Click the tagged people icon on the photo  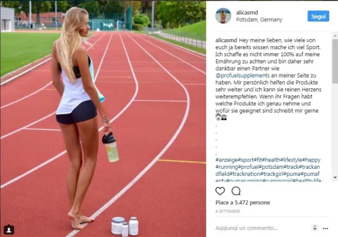[x=9, y=229]
